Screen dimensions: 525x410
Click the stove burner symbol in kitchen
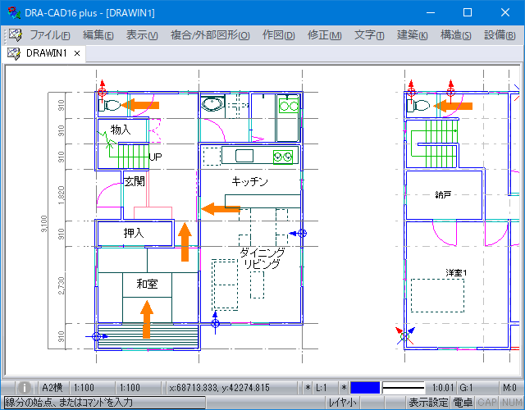pyautogui.click(x=283, y=156)
